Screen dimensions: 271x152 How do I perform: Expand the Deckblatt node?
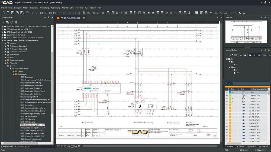[5, 43]
